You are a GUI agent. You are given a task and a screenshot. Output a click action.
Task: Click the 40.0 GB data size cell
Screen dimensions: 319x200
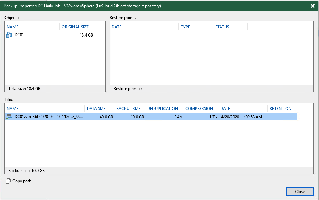[106, 117]
